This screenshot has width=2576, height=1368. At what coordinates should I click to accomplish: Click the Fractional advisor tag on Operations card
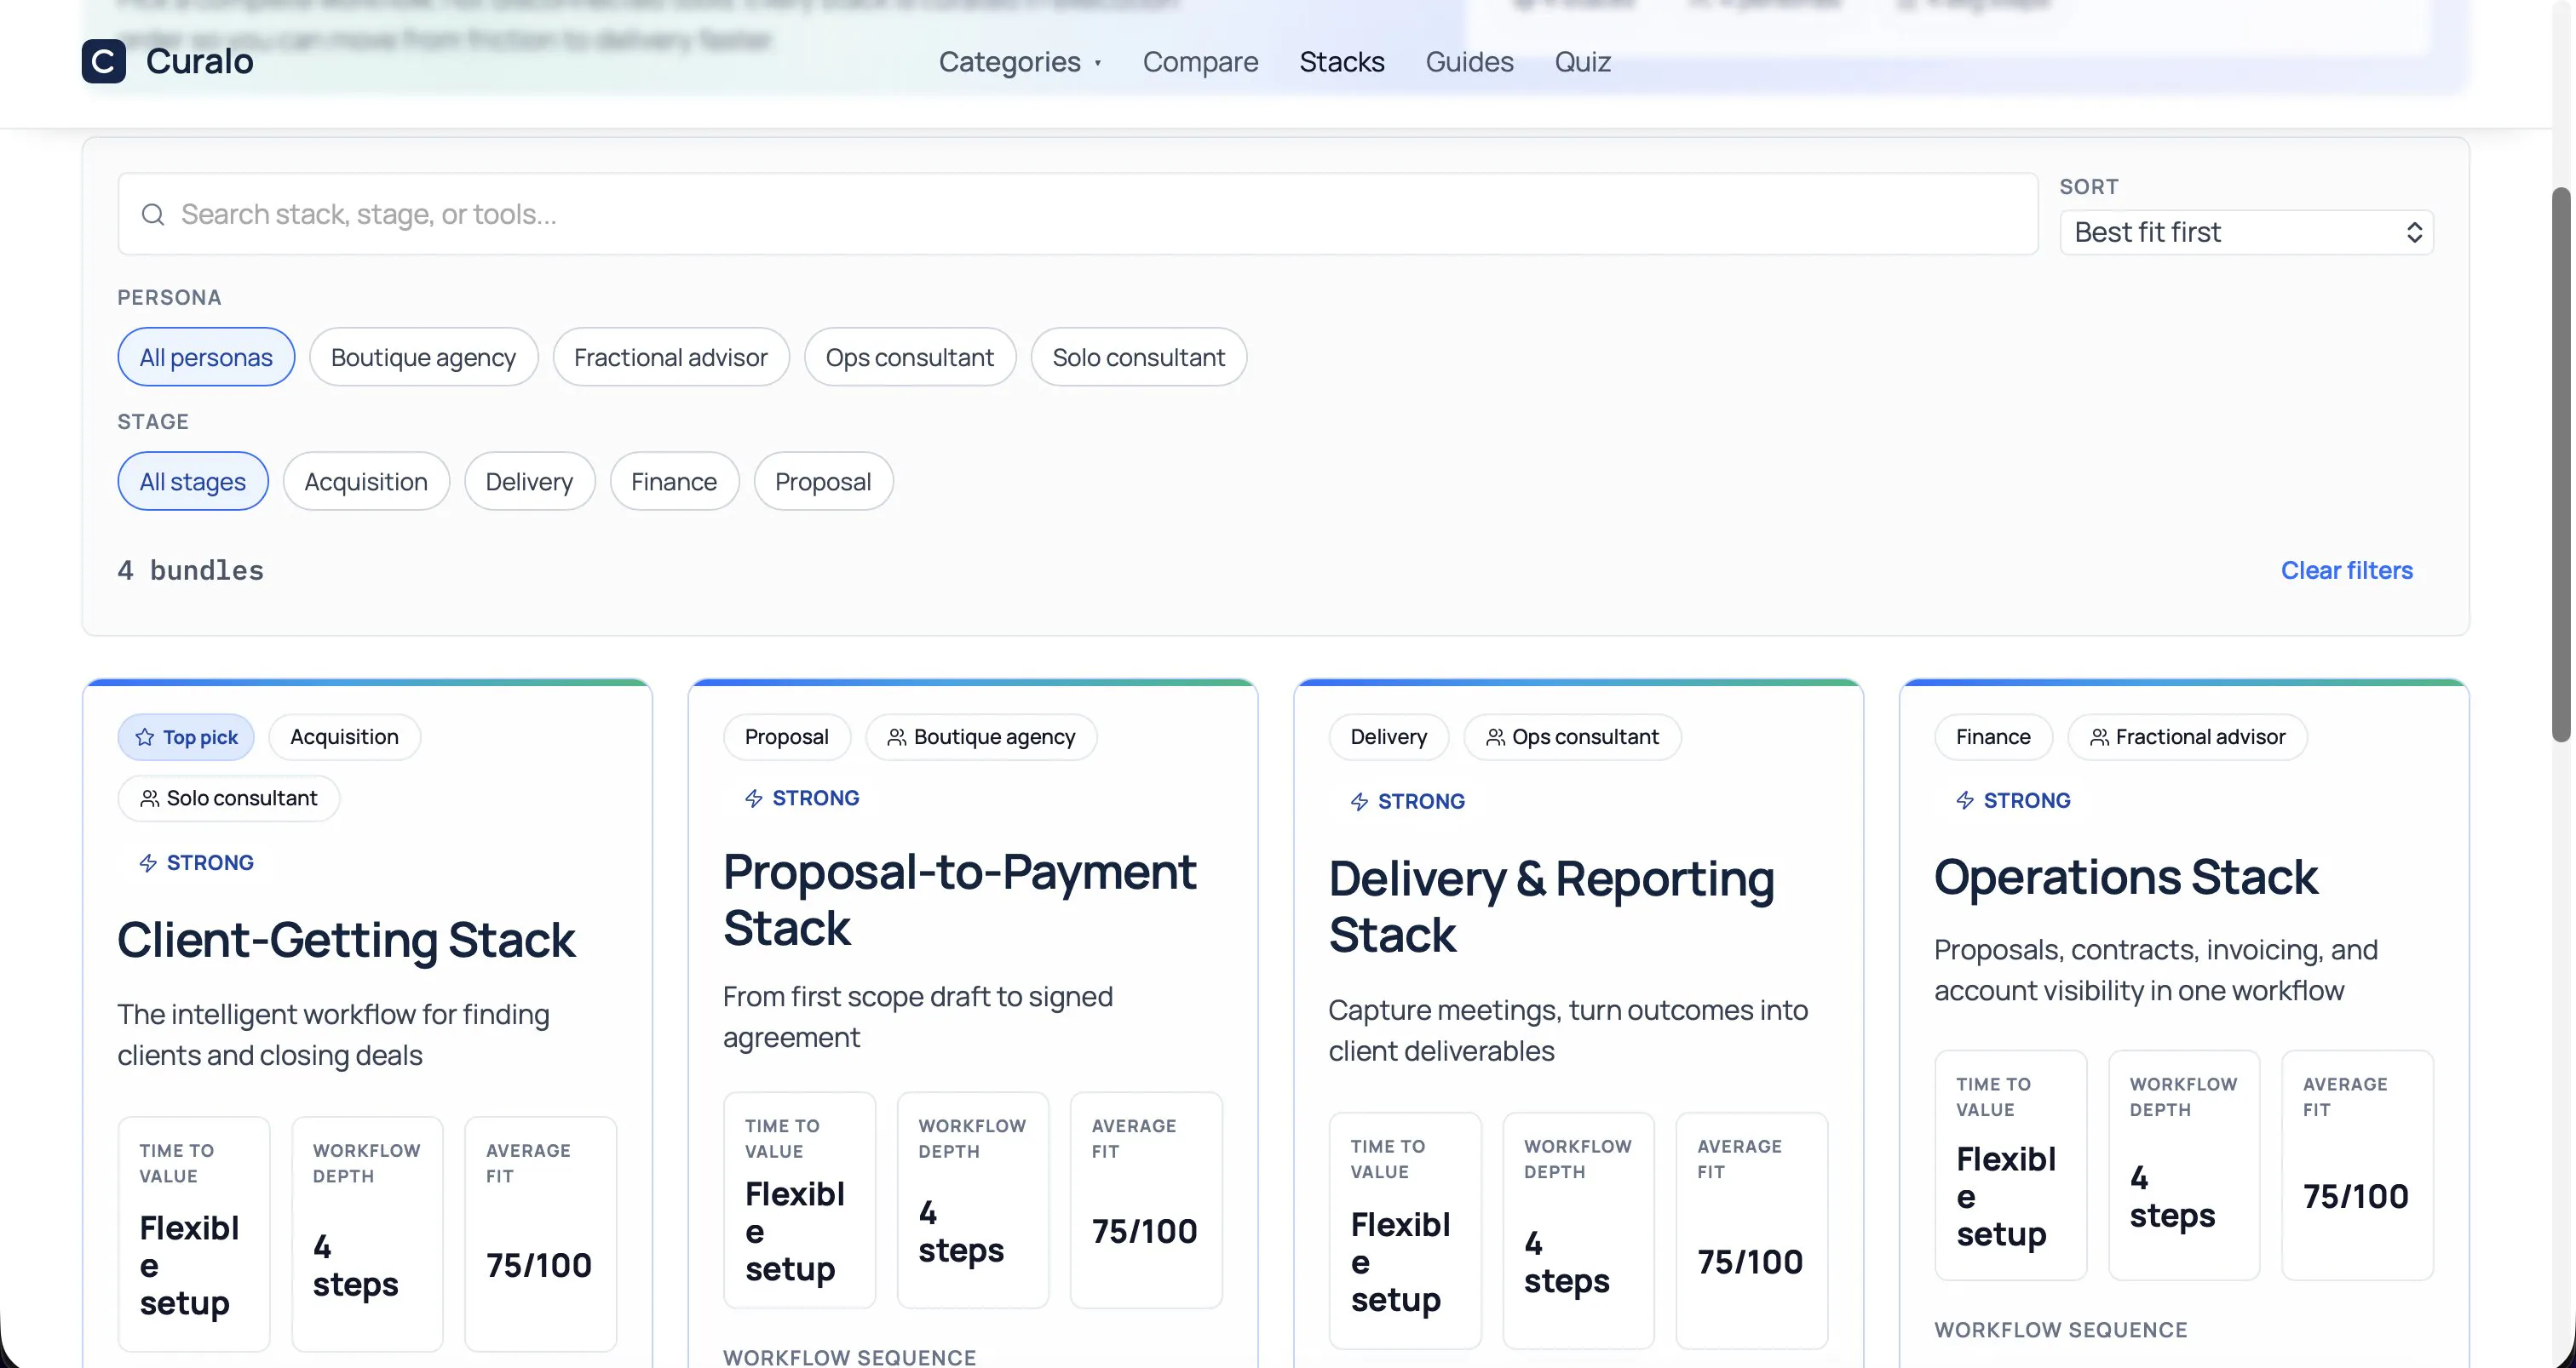click(2188, 737)
